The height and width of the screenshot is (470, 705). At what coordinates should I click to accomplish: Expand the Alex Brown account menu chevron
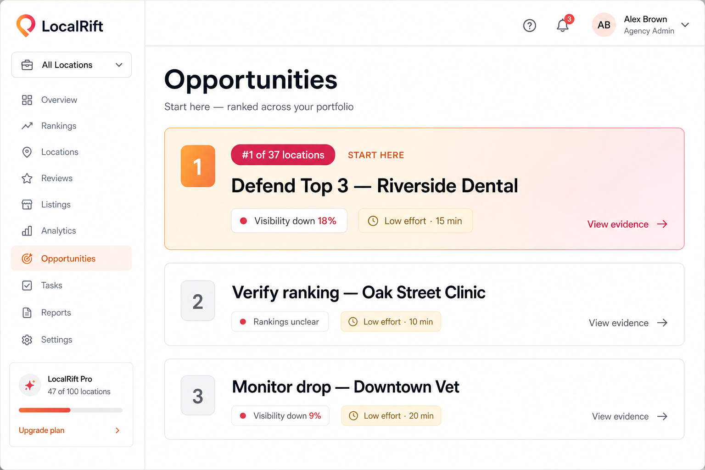tap(685, 25)
